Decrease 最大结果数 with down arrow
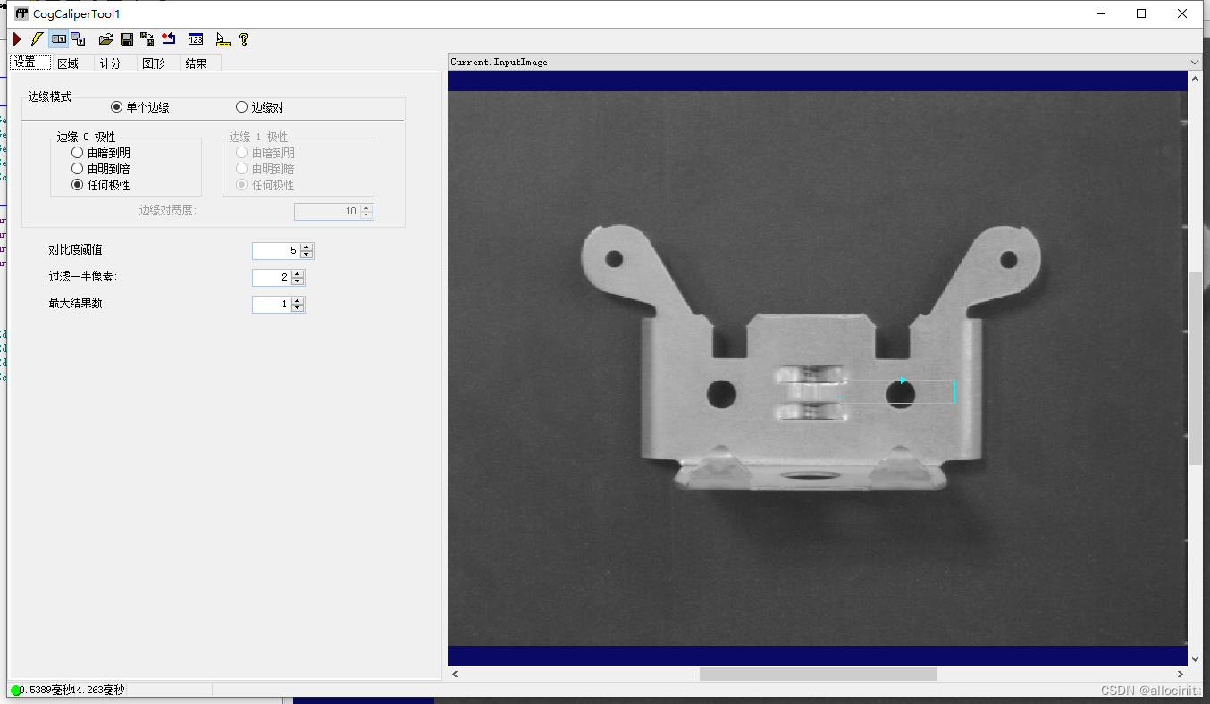 coord(298,308)
